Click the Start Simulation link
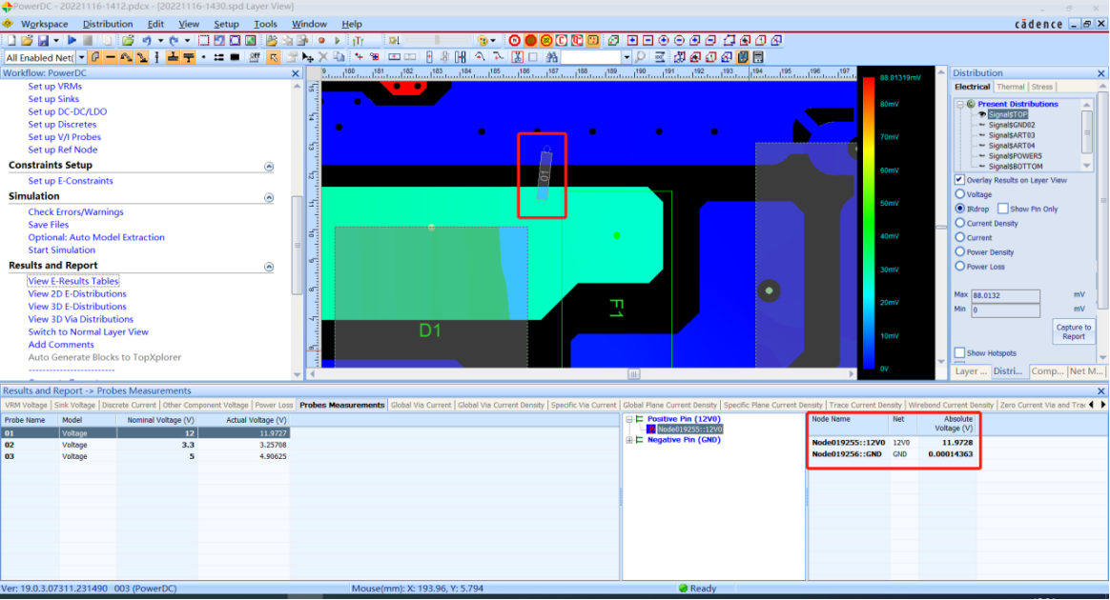This screenshot has width=1110, height=600. (62, 250)
